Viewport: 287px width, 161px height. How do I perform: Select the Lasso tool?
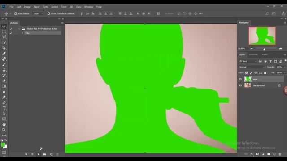coord(4,37)
